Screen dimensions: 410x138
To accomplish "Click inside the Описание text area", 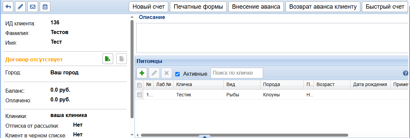I will pos(272,38).
